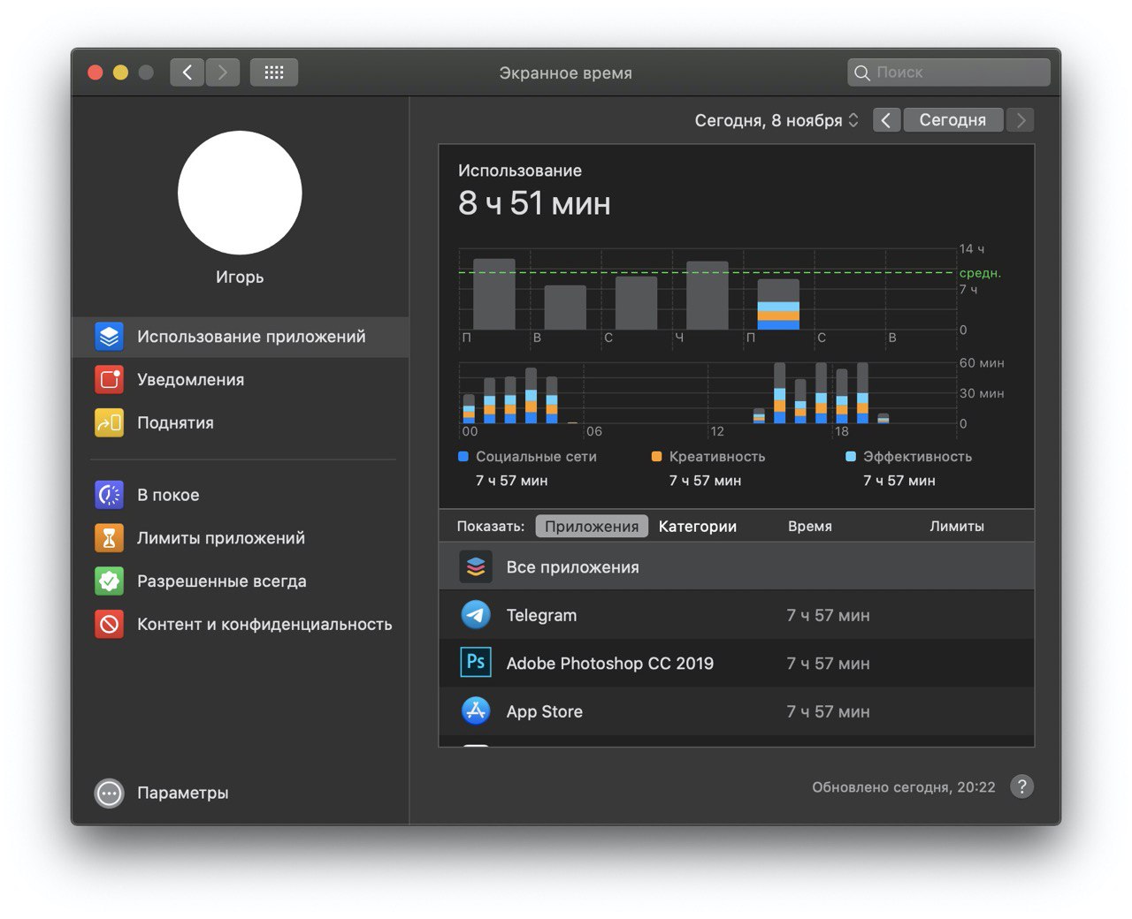Click the Креативность legend label
This screenshot has height=919, width=1132.
[717, 457]
